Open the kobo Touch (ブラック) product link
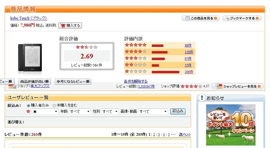This screenshot has height=148, width=270. (x=29, y=18)
